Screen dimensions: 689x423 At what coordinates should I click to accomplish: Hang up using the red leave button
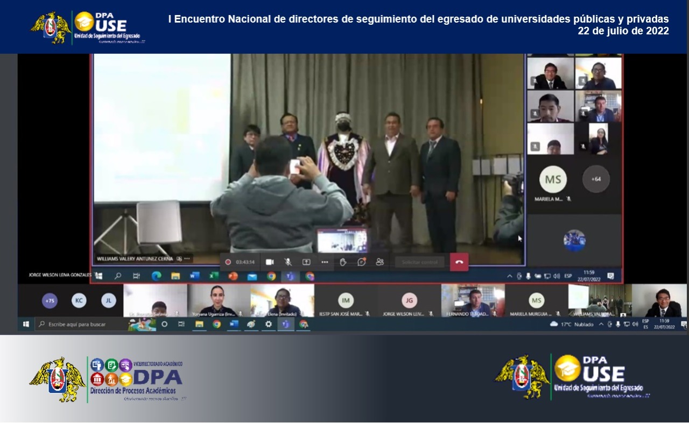pyautogui.click(x=459, y=262)
